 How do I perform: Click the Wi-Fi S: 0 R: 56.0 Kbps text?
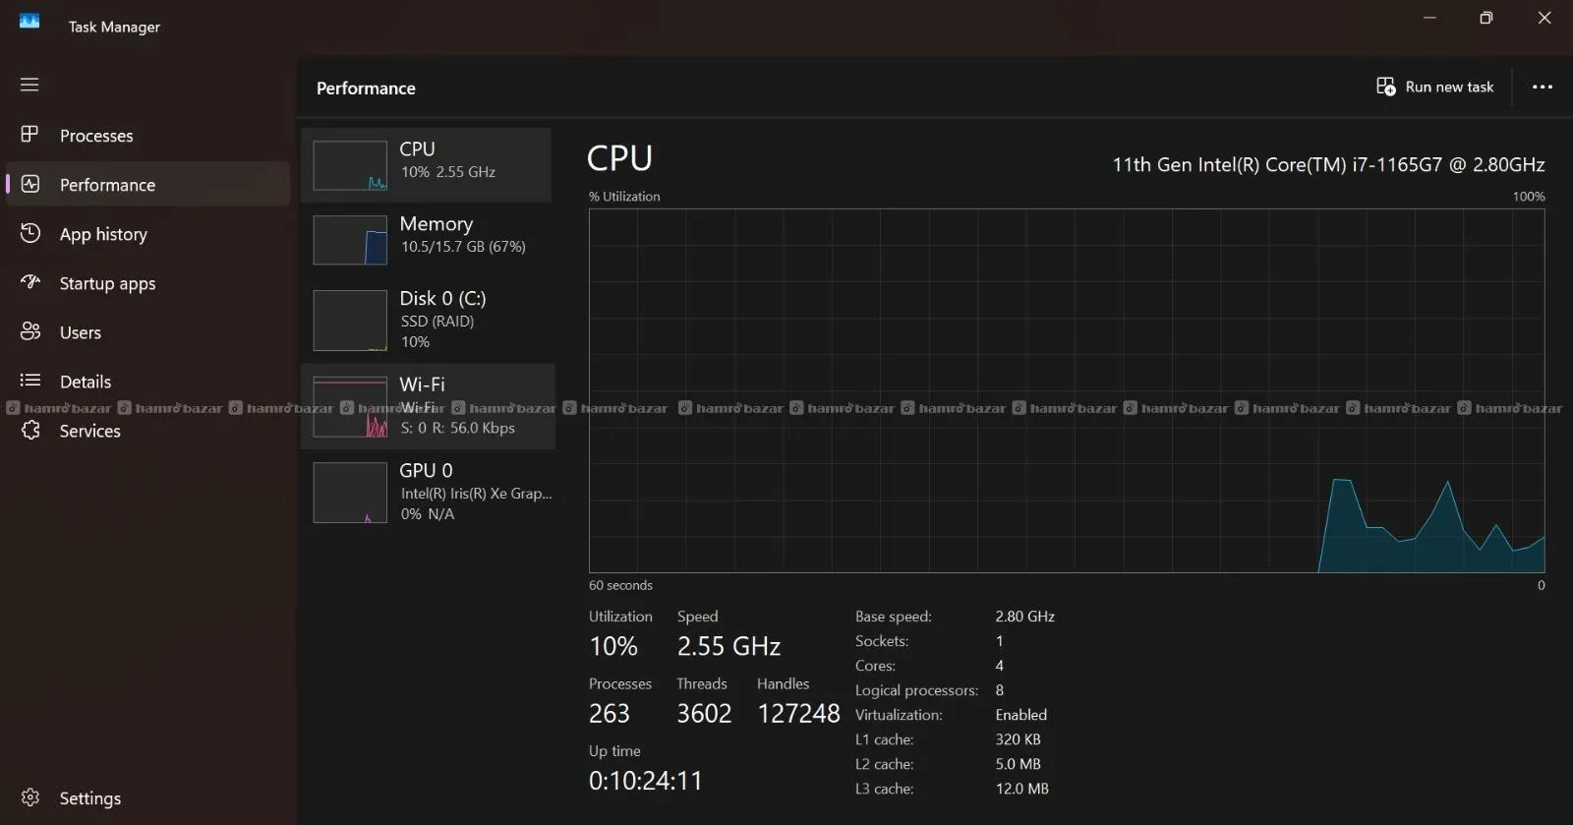point(458,428)
